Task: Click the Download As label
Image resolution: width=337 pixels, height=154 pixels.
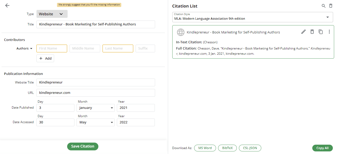Action: coord(182,148)
